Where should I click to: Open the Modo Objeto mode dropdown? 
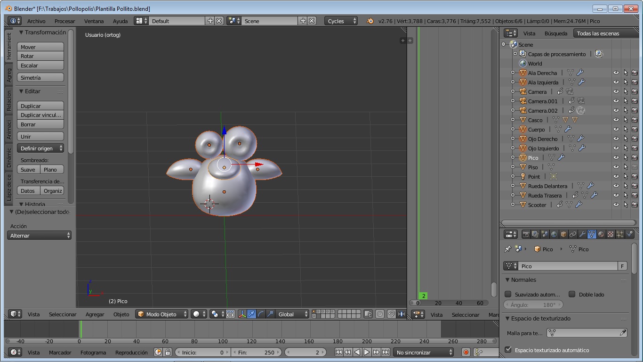pos(162,314)
